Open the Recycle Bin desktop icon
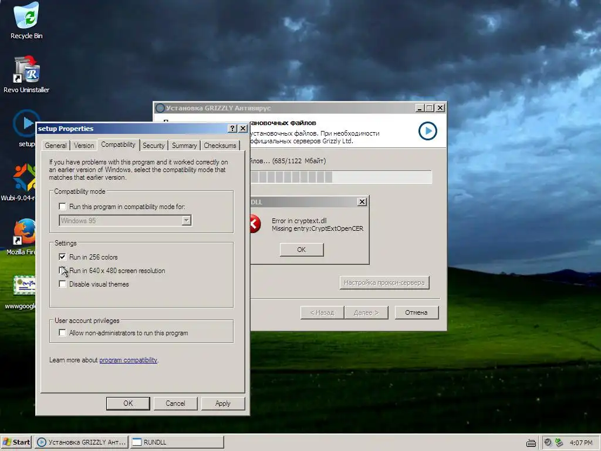 point(26,21)
